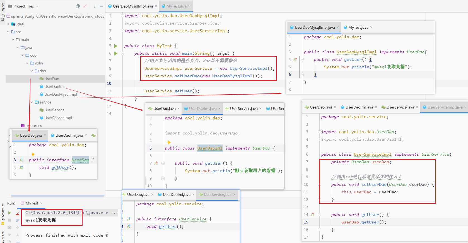Viewport: 468px width, 243px height.
Task: Collapse the cool package node
Action: (x=22, y=55)
